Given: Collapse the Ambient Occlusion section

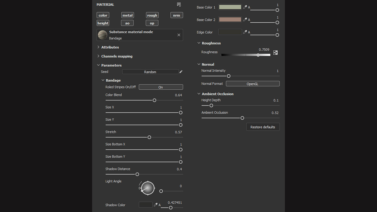Looking at the screenshot, I should click(x=199, y=94).
